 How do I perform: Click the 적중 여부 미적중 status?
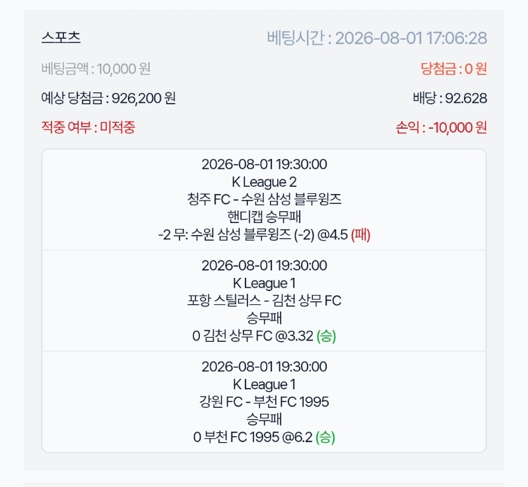click(88, 127)
